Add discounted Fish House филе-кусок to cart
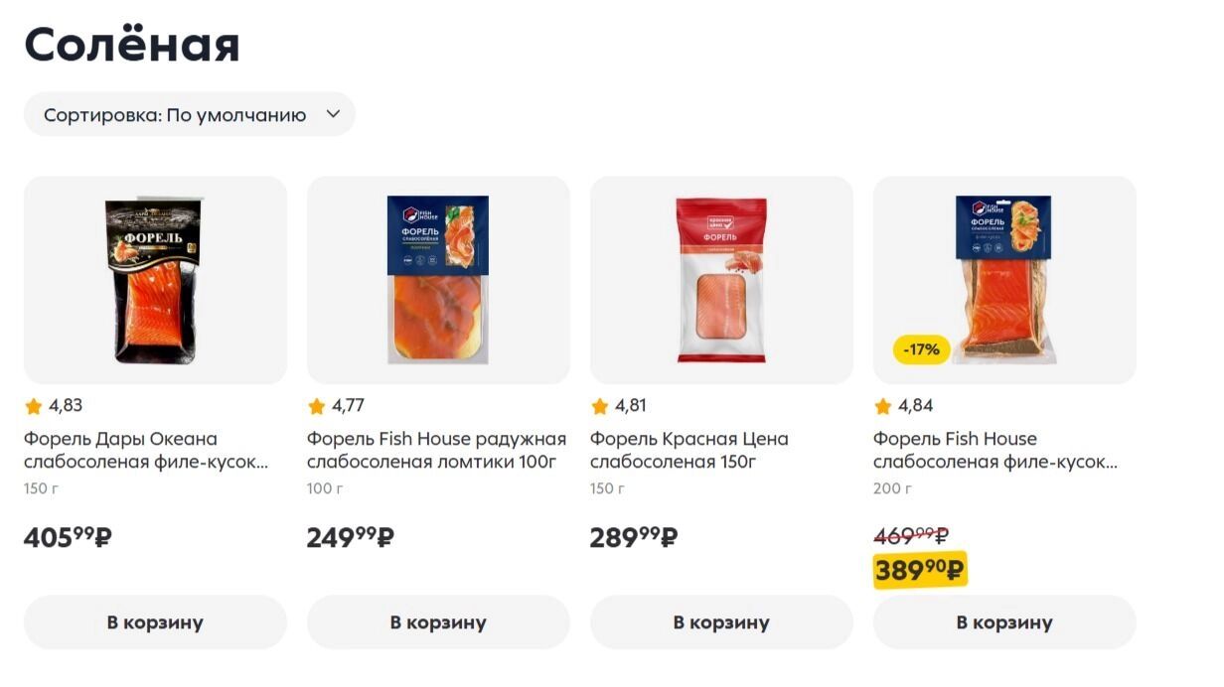This screenshot has height=687, width=1224. point(1004,622)
